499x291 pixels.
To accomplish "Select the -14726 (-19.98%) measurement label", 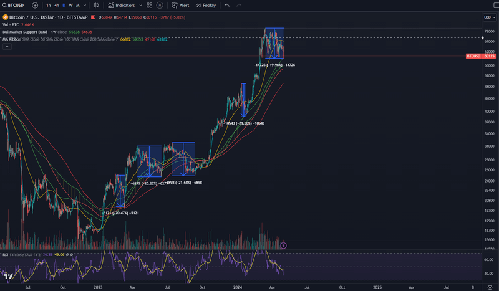I will coord(274,65).
